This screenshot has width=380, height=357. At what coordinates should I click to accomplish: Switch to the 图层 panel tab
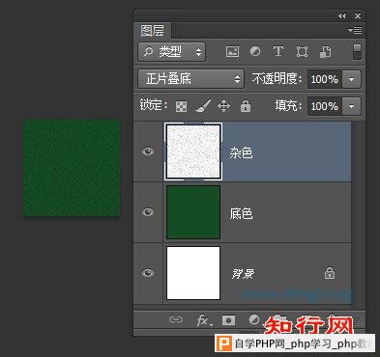click(153, 31)
